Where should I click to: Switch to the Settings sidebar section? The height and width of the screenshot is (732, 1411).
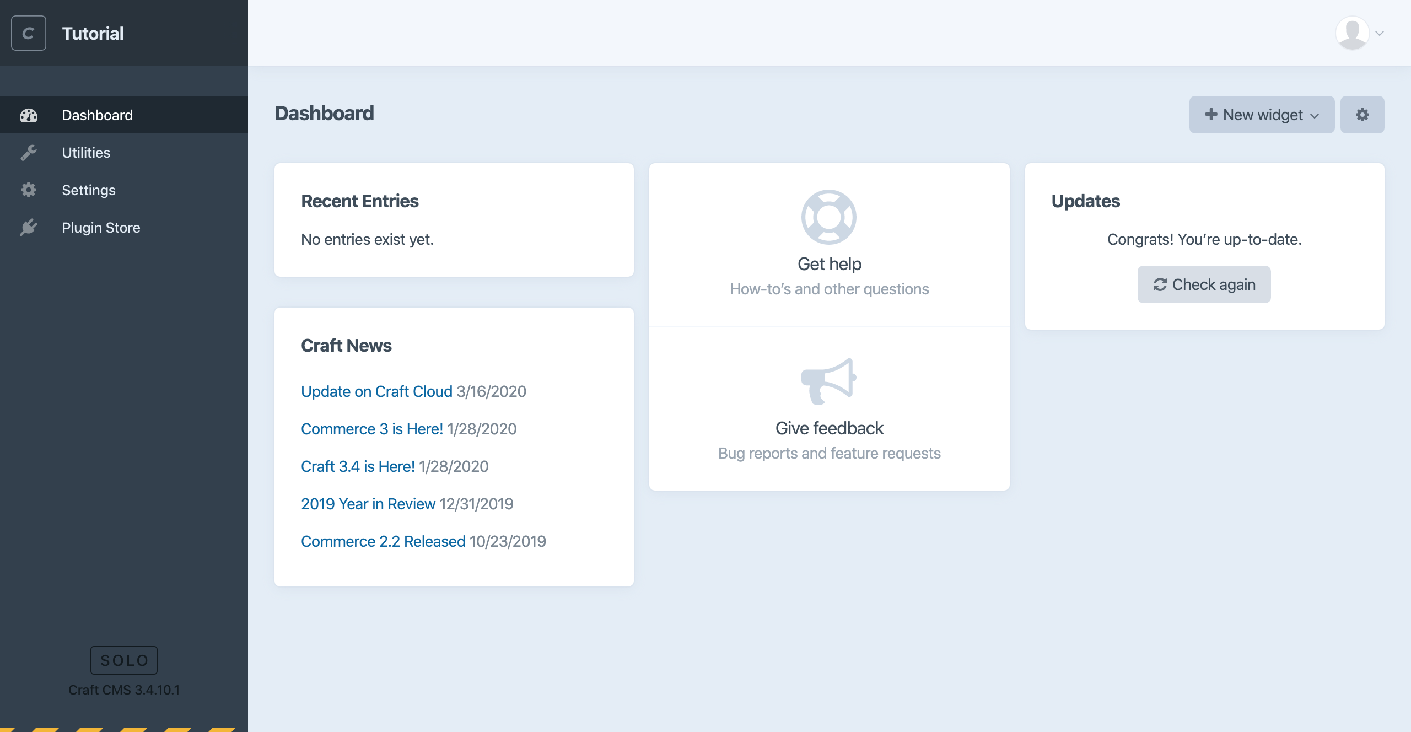click(88, 190)
